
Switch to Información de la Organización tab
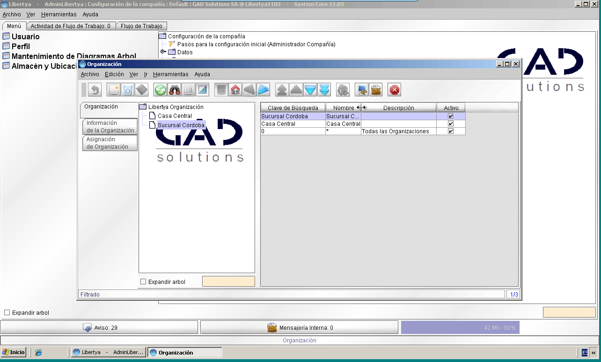pyautogui.click(x=110, y=126)
